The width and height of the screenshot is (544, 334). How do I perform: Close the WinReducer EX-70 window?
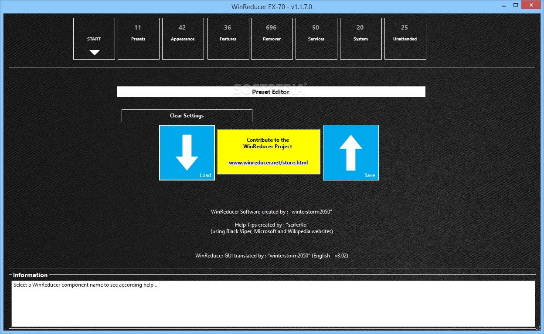click(531, 5)
